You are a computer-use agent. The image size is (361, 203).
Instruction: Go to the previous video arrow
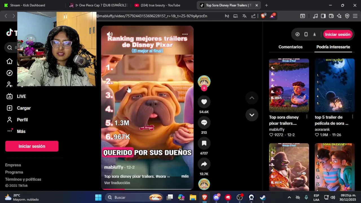tap(252, 98)
